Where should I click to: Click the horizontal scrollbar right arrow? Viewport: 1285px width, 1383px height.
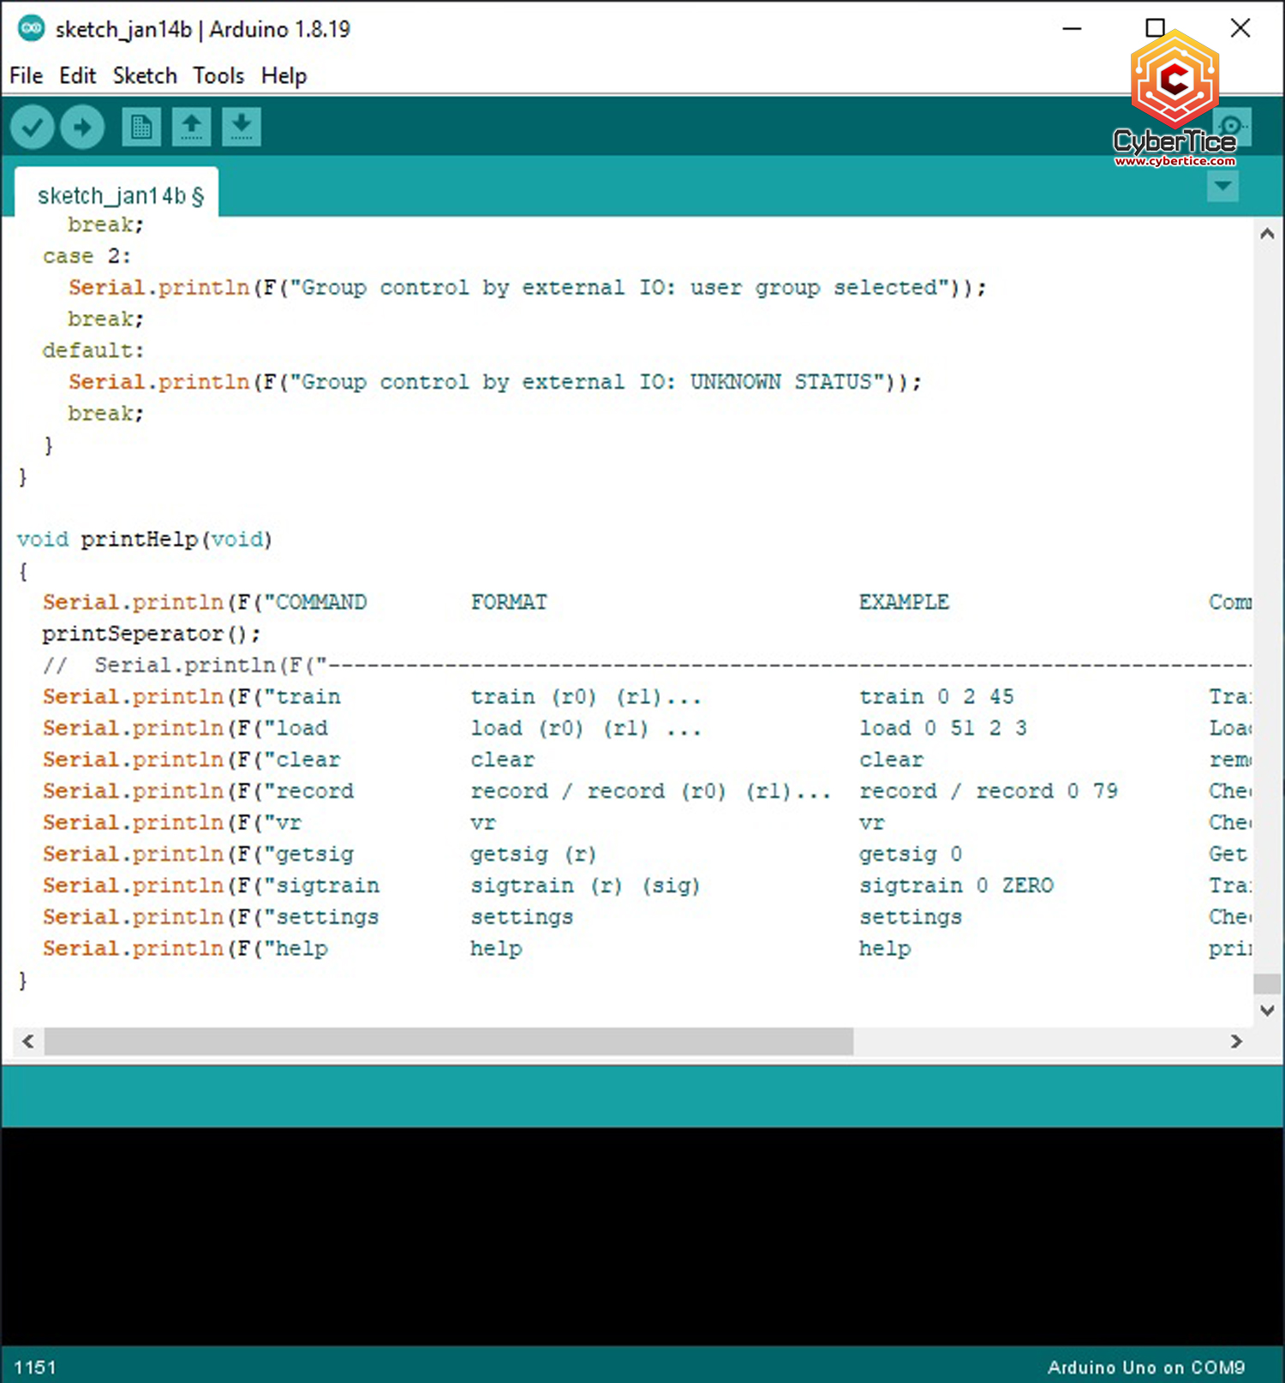(x=1236, y=1041)
